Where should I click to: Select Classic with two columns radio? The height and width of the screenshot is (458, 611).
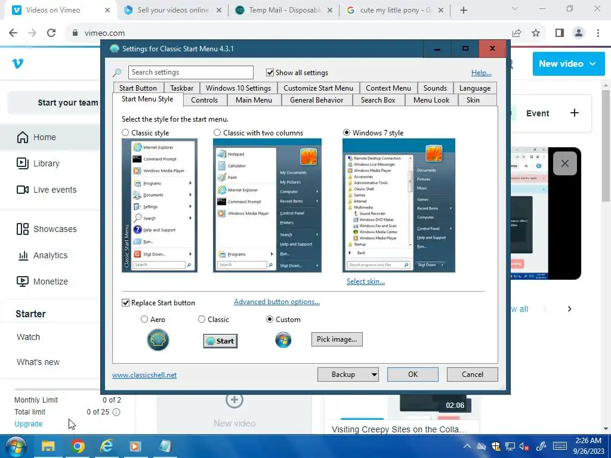[217, 132]
